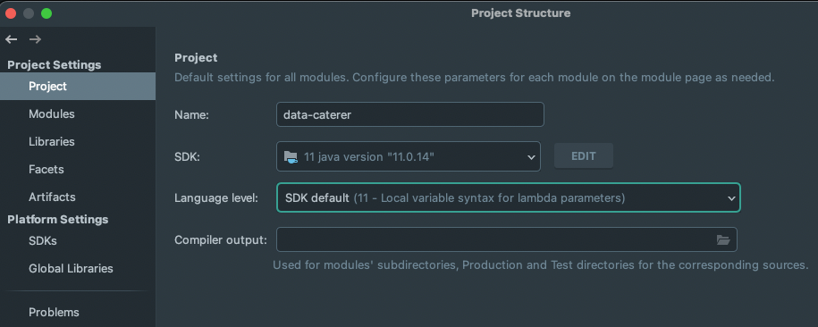The height and width of the screenshot is (327, 818).
Task: Show the Problems section
Action: click(x=55, y=312)
